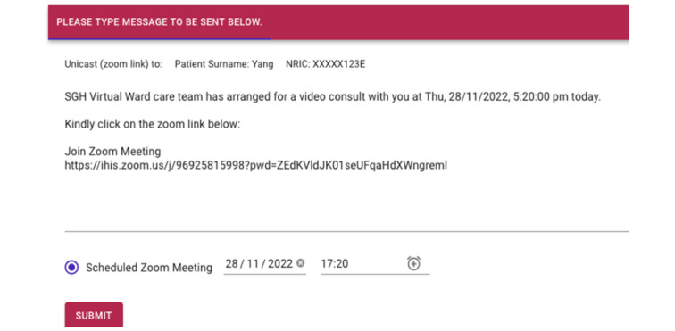The height and width of the screenshot is (331, 675).
Task: Open the time picker alarm clock icon
Action: 413,263
